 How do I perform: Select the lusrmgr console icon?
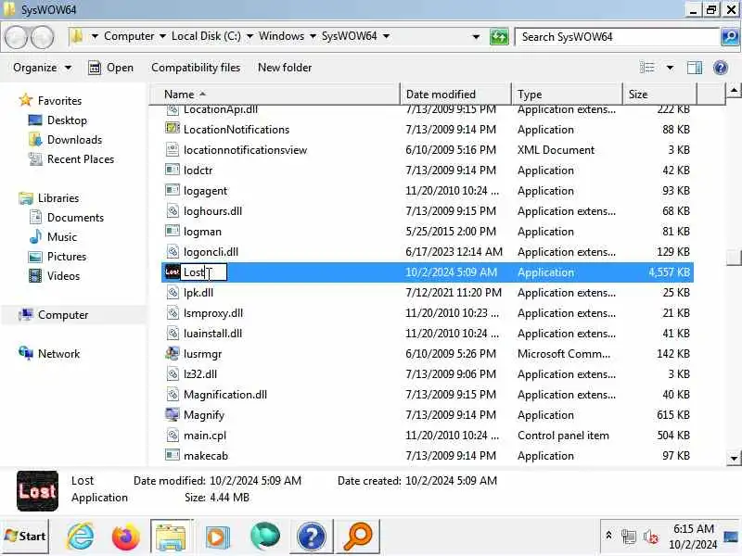coord(173,353)
